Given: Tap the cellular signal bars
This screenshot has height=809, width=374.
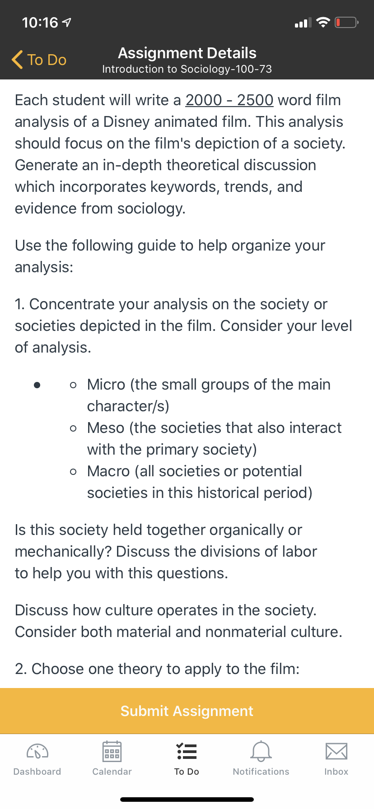Looking at the screenshot, I should coord(303,23).
